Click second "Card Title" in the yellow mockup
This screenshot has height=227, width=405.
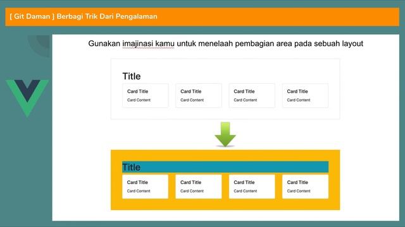[191, 182]
